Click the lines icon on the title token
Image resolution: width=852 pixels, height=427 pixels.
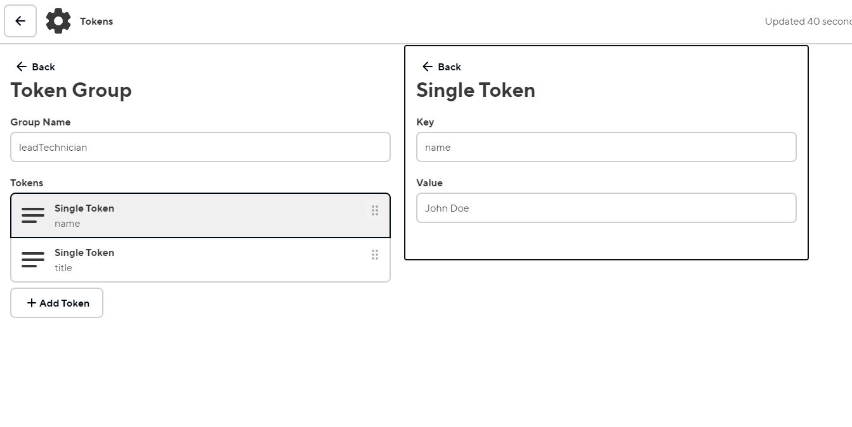click(x=33, y=260)
